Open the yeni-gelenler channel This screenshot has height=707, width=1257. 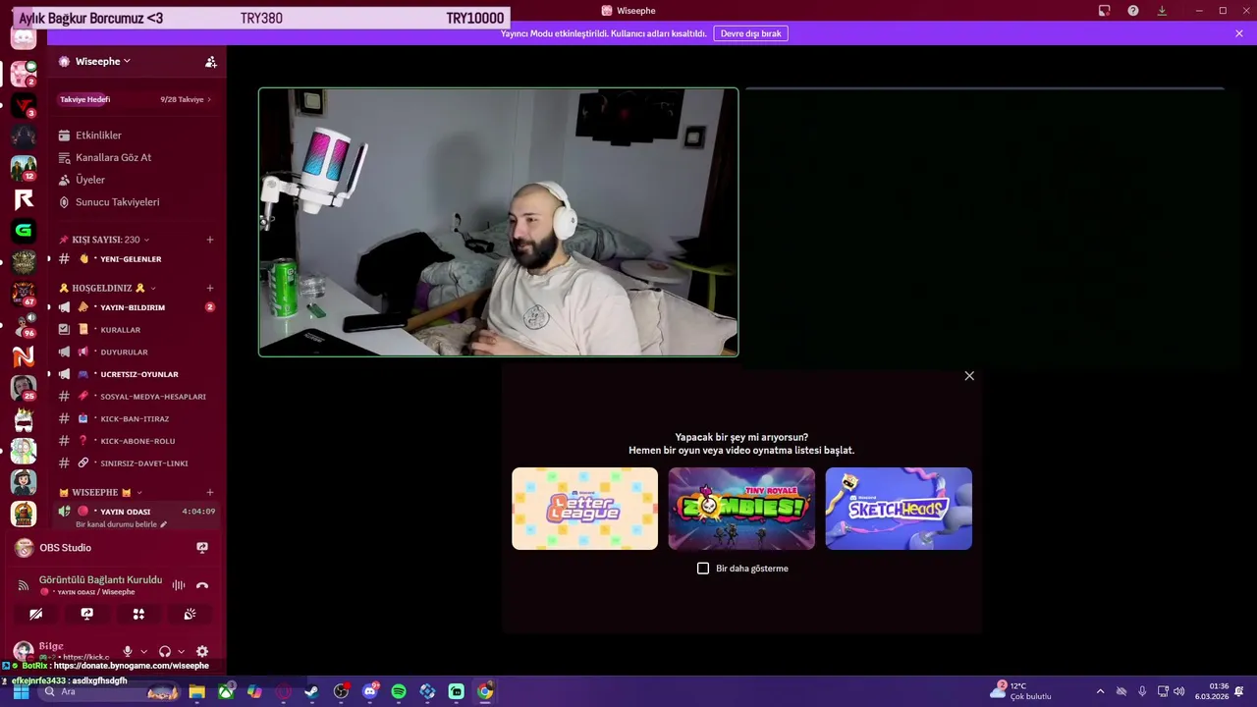137,259
